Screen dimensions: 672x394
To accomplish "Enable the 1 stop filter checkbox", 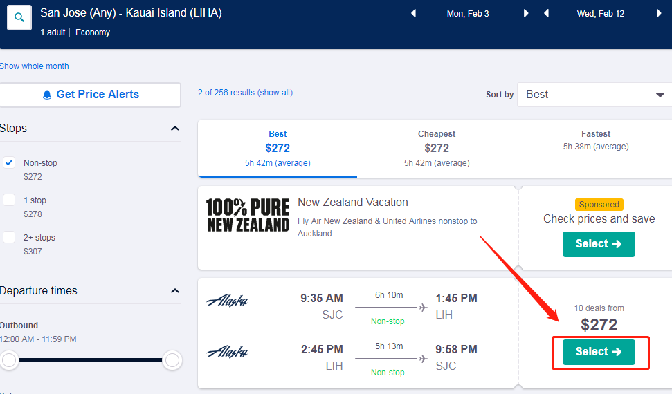I will point(9,200).
